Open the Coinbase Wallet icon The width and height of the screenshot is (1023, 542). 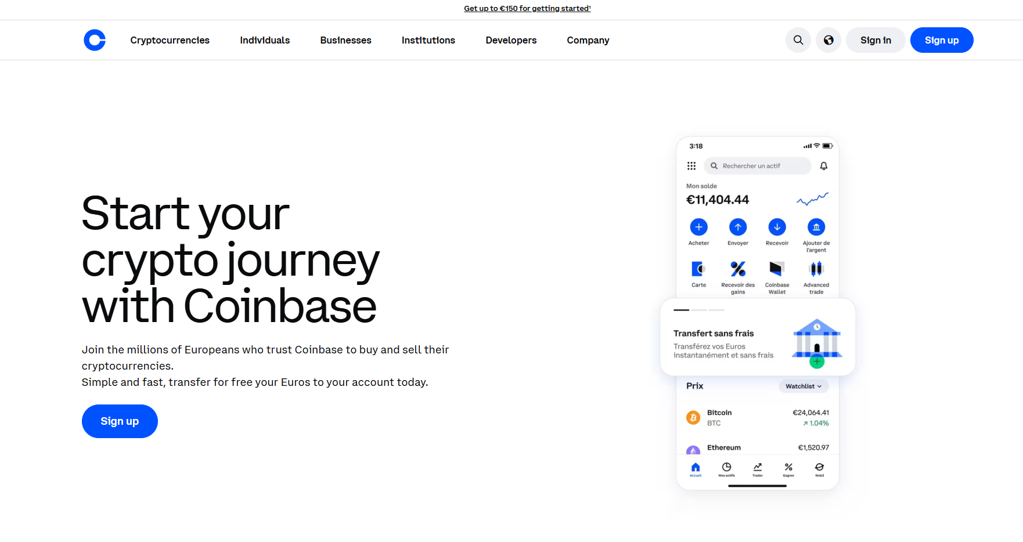point(777,269)
